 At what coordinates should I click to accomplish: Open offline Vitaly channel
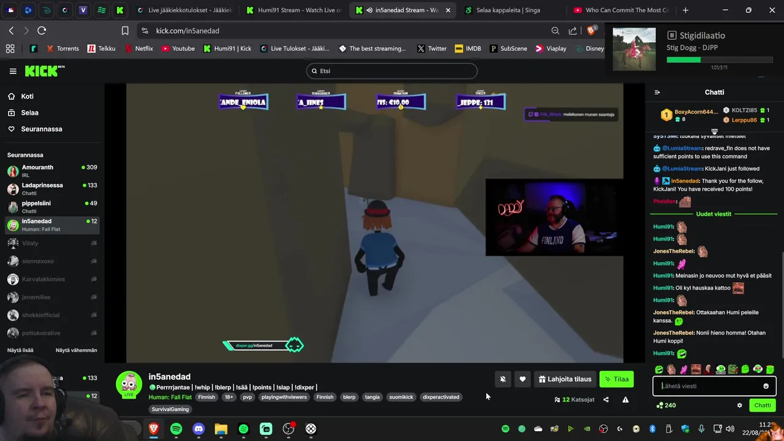coord(52,243)
